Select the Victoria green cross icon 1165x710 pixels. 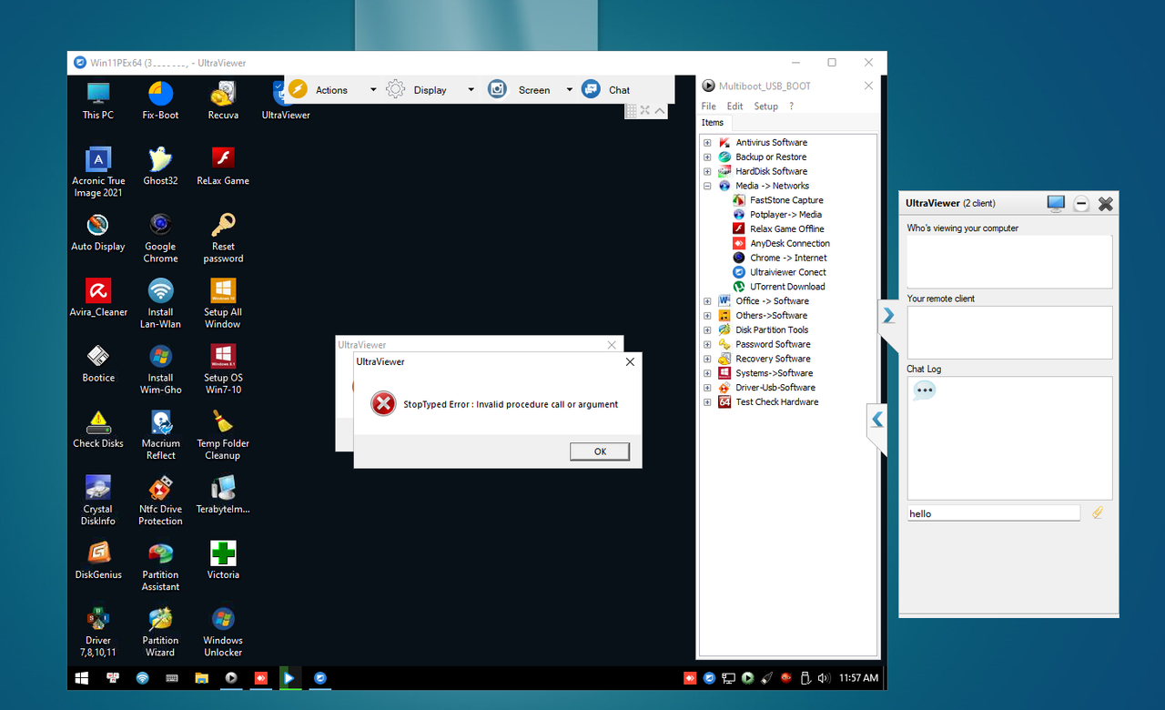[x=223, y=560]
